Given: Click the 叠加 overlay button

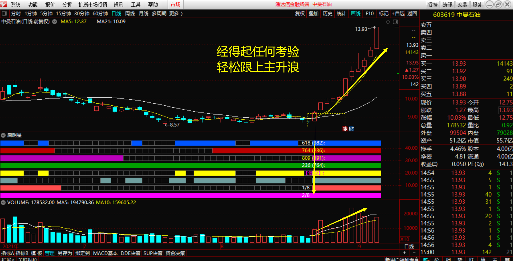Looking at the screenshot, I should coord(314,13).
